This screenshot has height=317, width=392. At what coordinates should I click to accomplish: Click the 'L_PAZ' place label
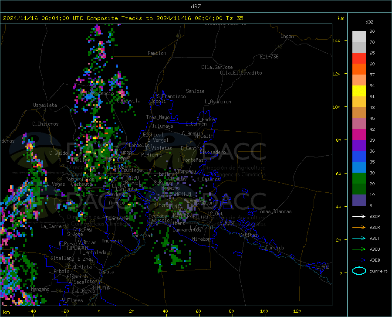pyautogui.click(x=323, y=267)
